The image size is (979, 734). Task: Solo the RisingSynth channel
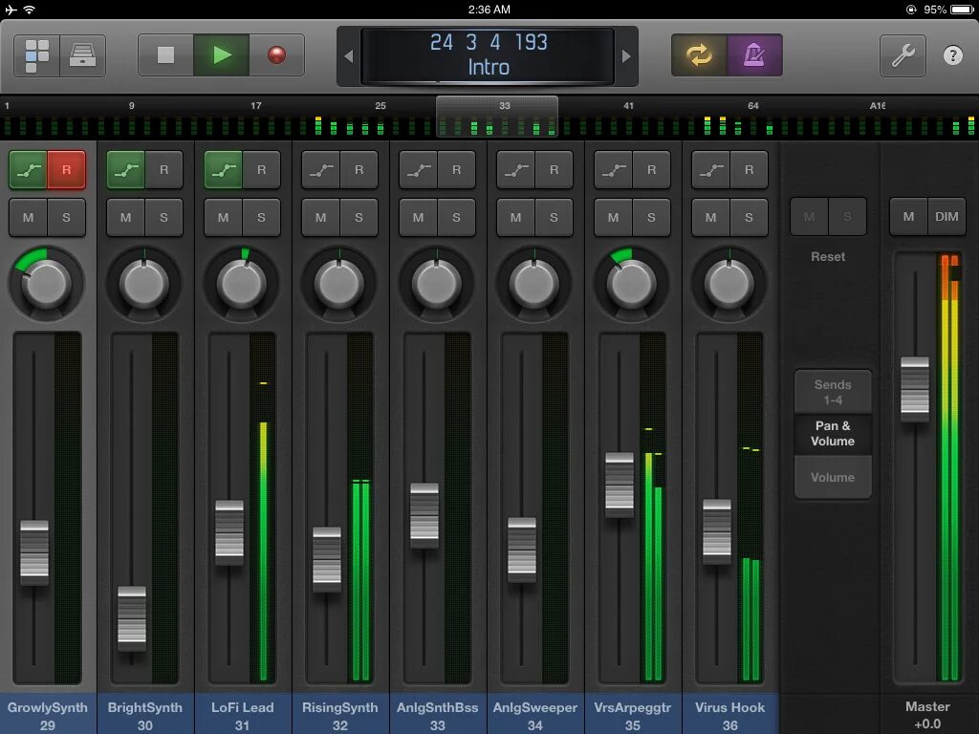[x=359, y=217]
